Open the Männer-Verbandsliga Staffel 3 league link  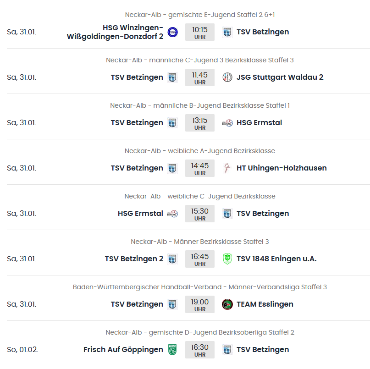(200, 287)
